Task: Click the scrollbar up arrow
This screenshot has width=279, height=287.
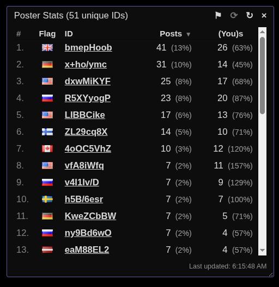Action: pyautogui.click(x=262, y=32)
